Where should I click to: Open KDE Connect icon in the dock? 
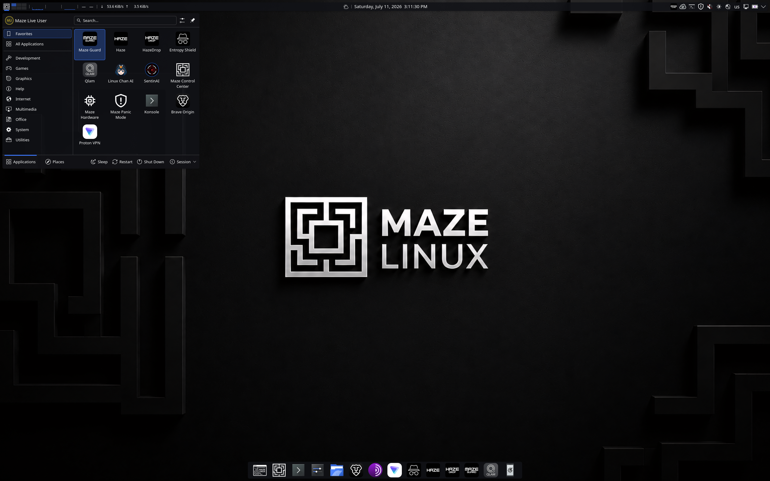click(510, 470)
